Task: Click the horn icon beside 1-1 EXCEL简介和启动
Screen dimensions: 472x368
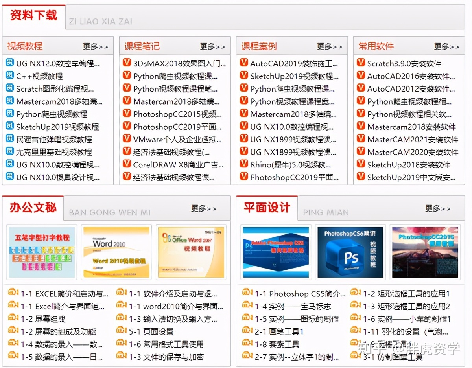Action: click(x=12, y=292)
